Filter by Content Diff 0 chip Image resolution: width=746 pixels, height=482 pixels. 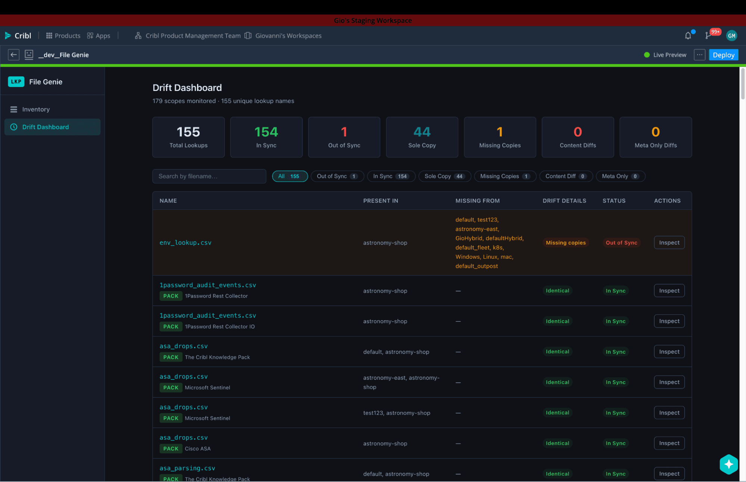(566, 176)
